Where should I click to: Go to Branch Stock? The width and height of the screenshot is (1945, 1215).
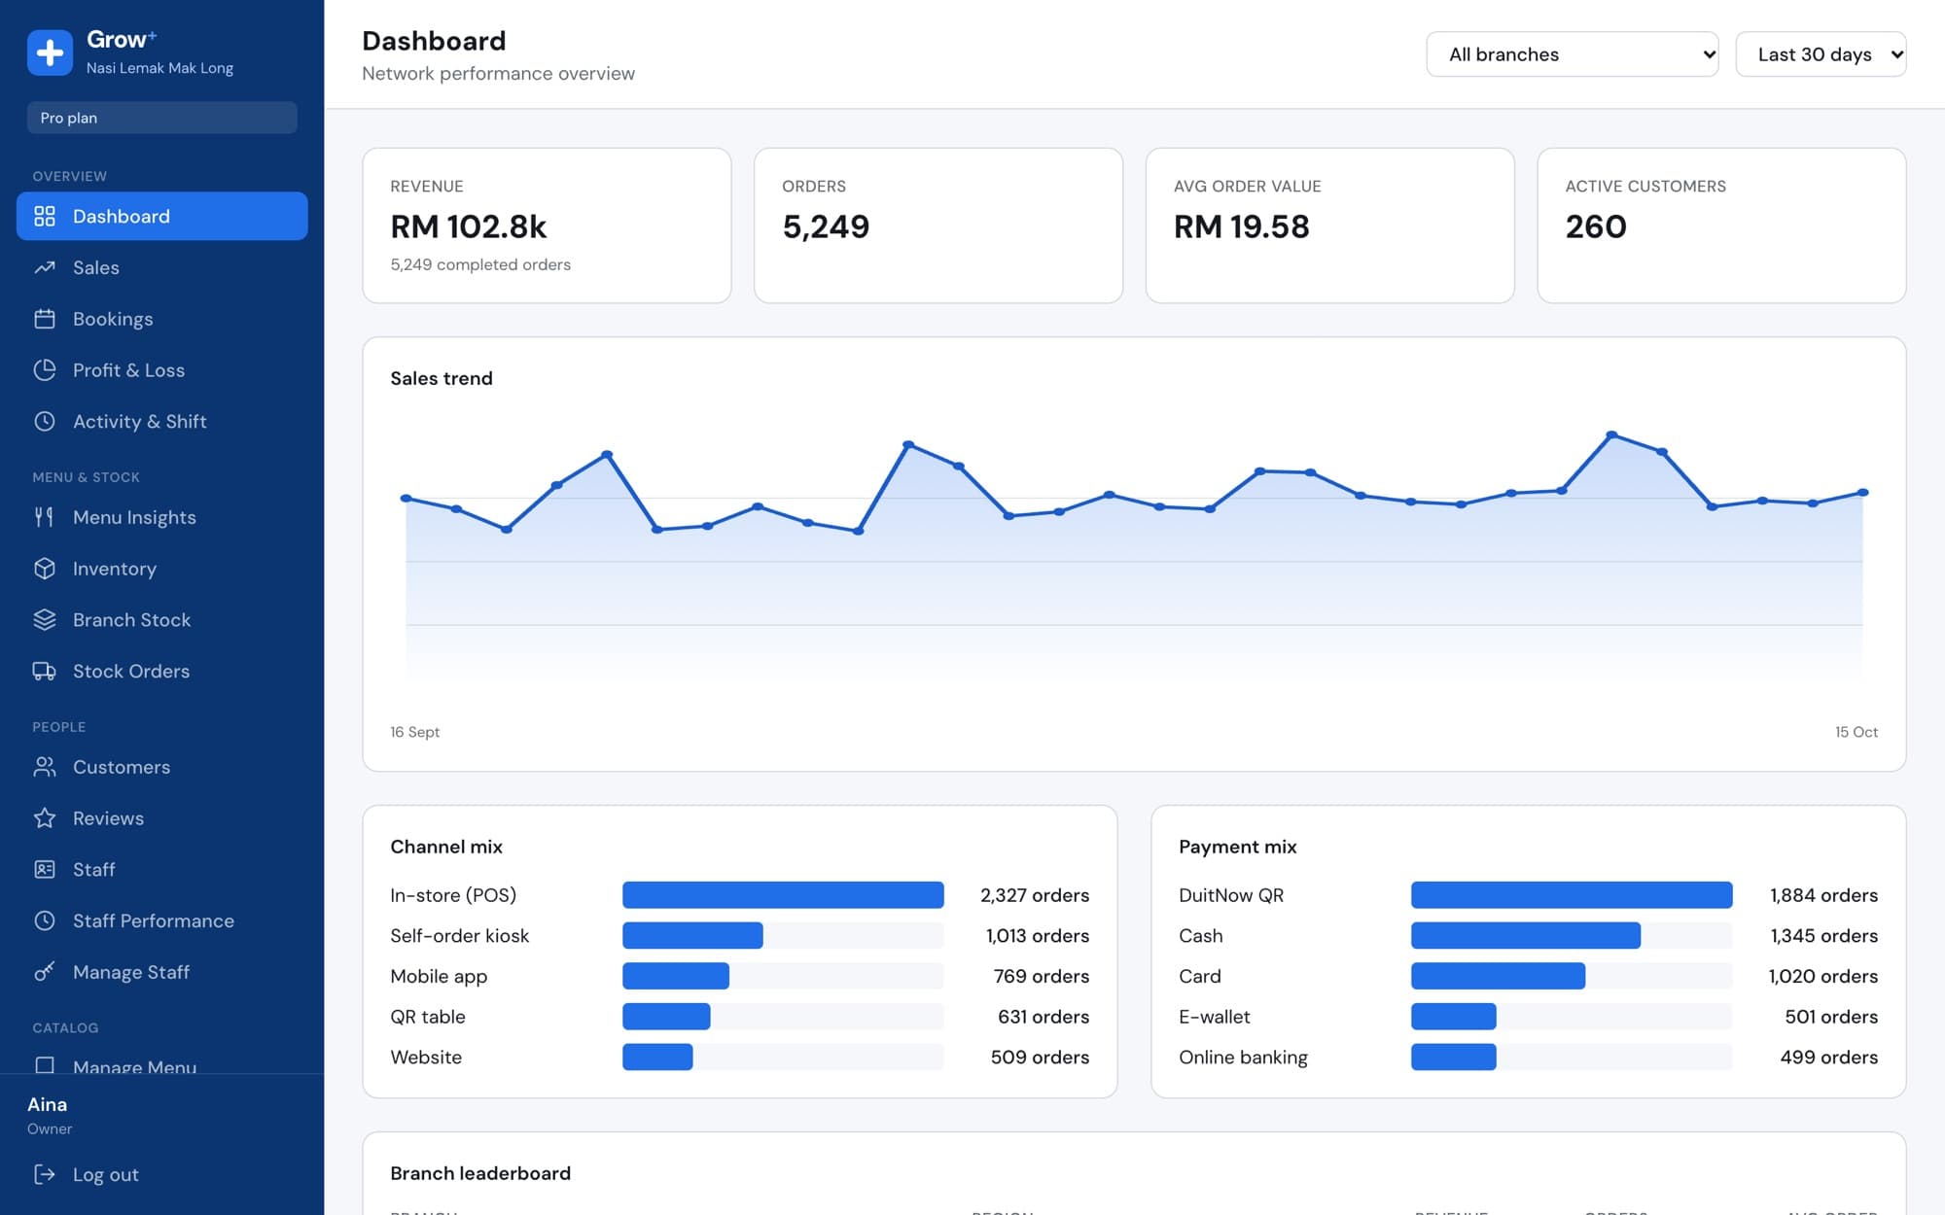162,619
